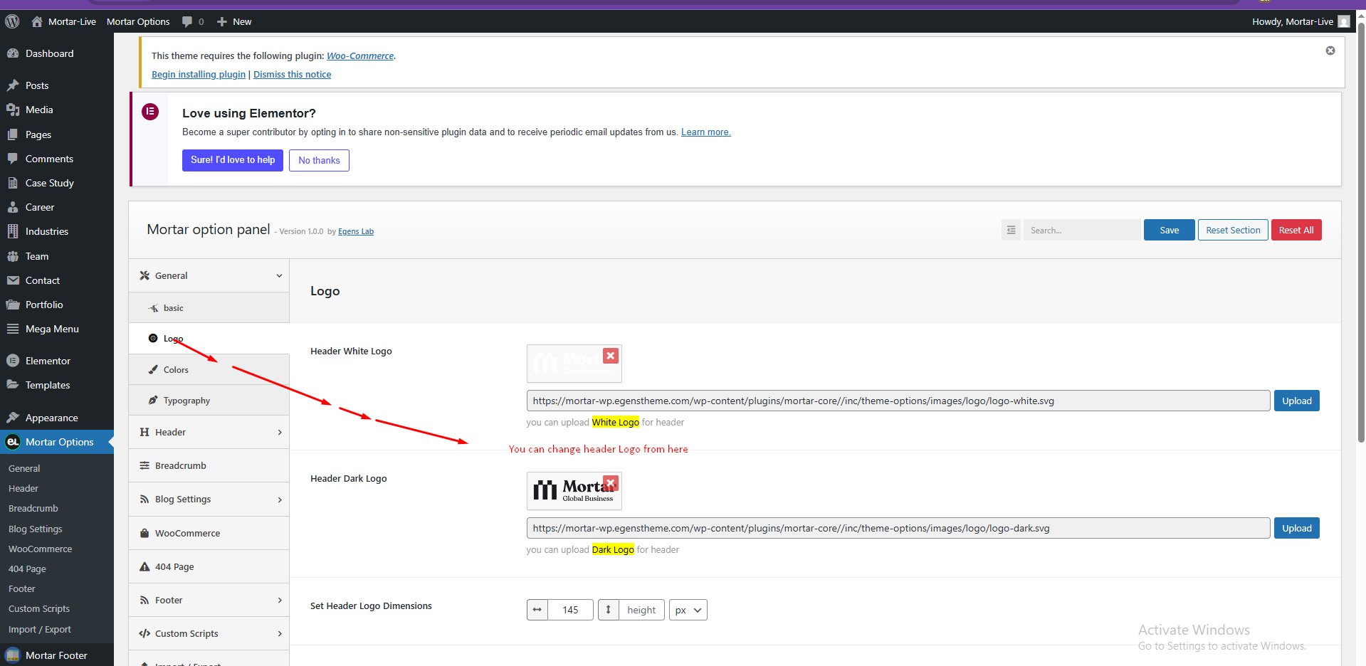Click the Reset All button
This screenshot has width=1366, height=666.
coord(1296,230)
